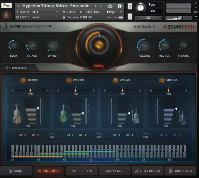Toggle the PV button
199x178 pixels.
pos(195,17)
